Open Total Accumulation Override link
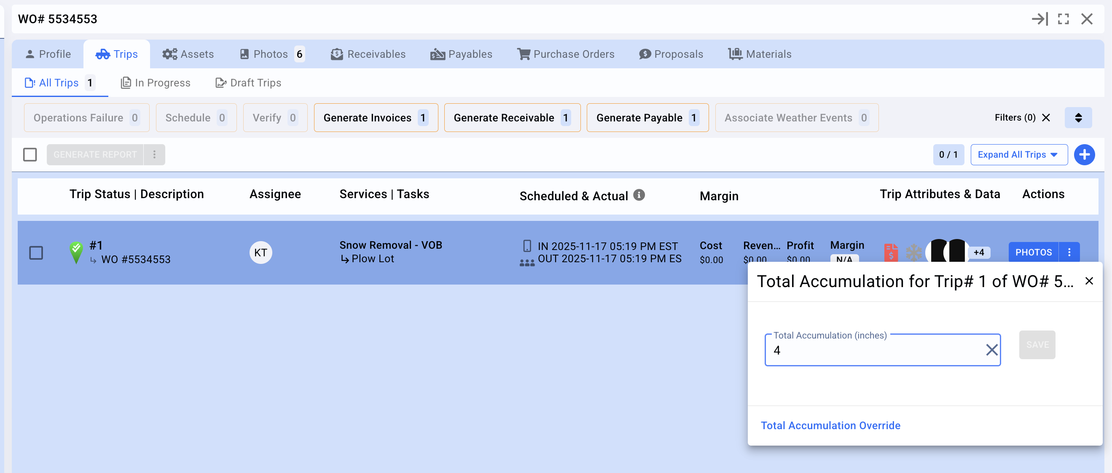Viewport: 1112px width, 473px height. pos(830,425)
